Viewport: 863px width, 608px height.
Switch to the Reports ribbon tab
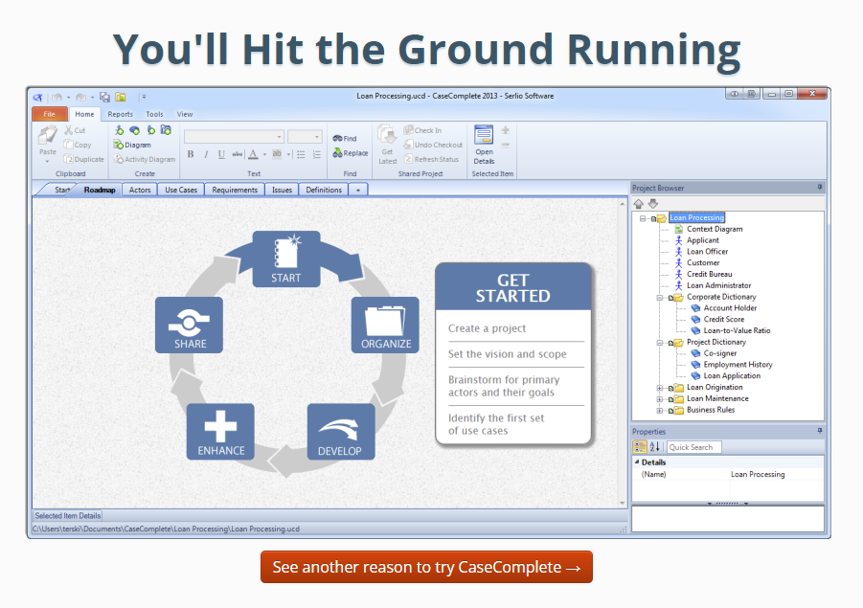[x=120, y=114]
